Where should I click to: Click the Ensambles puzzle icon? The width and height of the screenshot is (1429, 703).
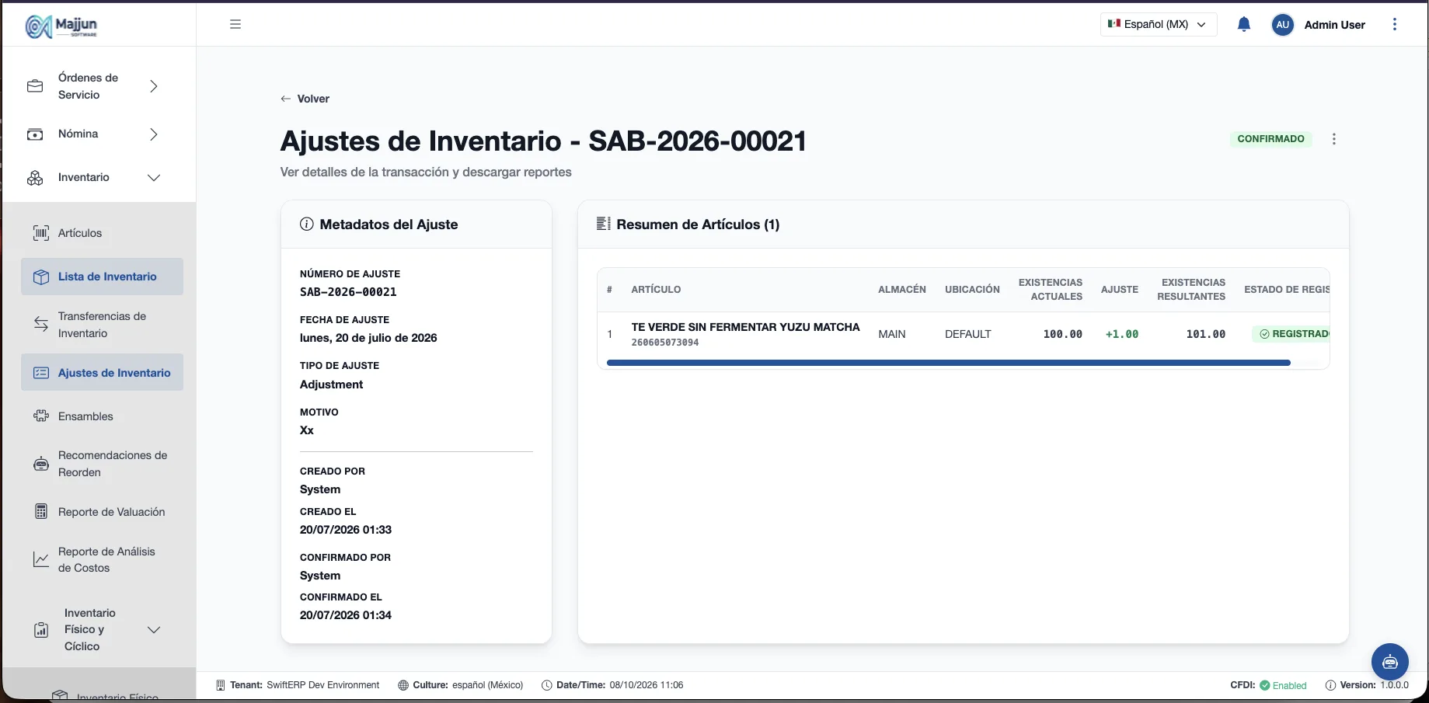41,416
